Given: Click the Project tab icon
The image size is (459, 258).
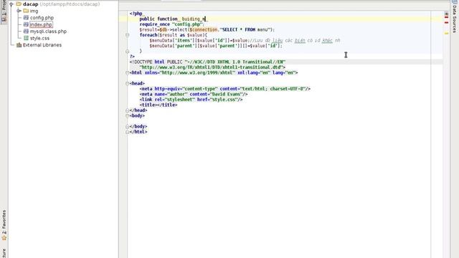Looking at the screenshot, I should 4,19.
